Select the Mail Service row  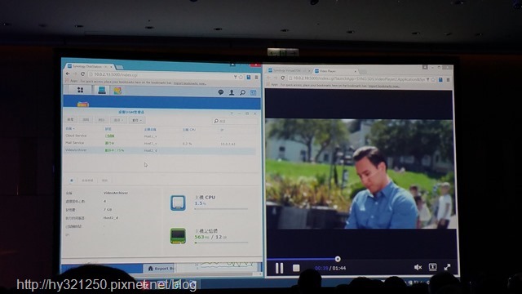click(x=160, y=144)
